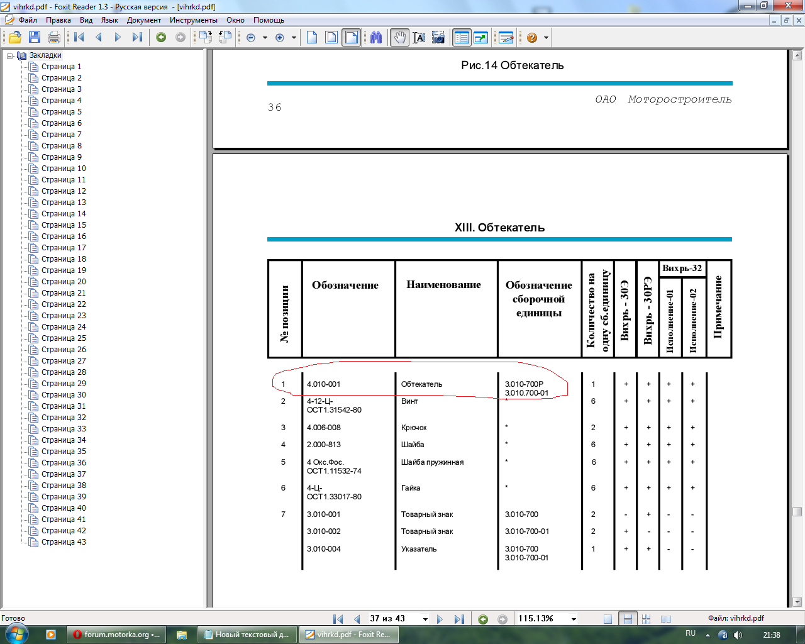The image size is (805, 644).
Task: Go to bookmark Страница 37
Action: point(64,474)
